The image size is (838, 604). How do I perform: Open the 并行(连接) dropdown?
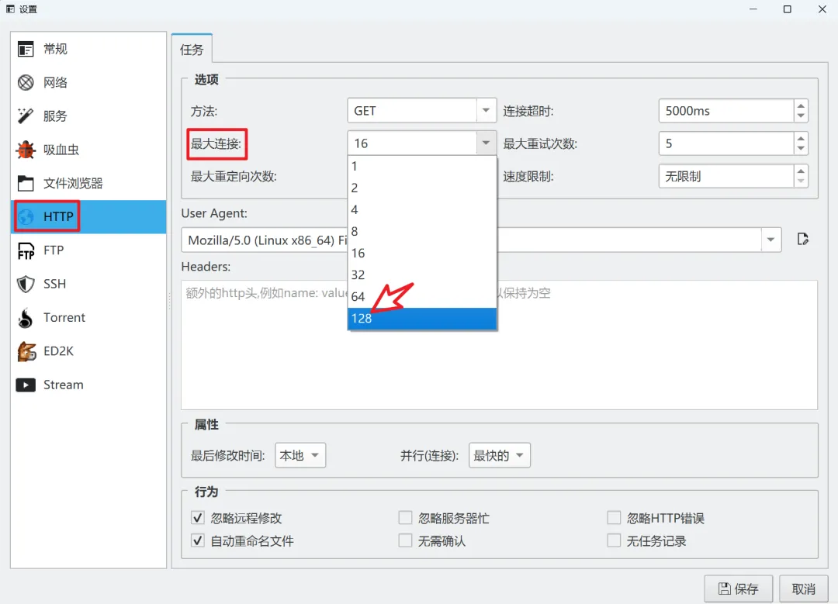pos(499,455)
